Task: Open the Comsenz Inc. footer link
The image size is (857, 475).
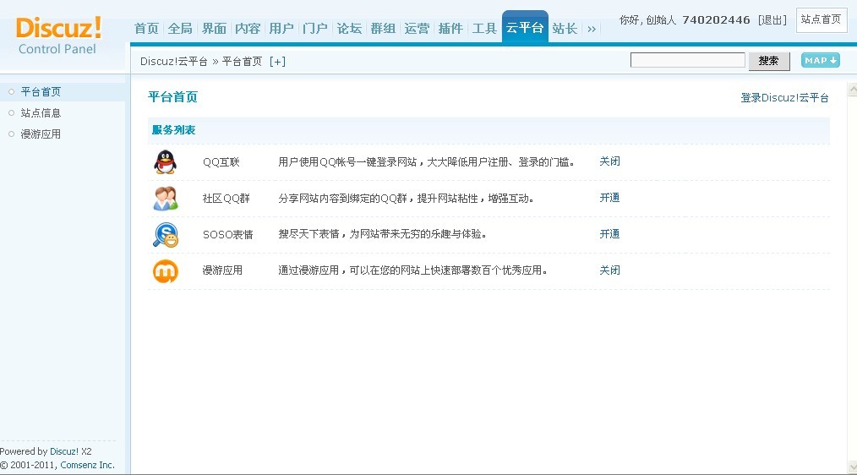Action: (87, 465)
